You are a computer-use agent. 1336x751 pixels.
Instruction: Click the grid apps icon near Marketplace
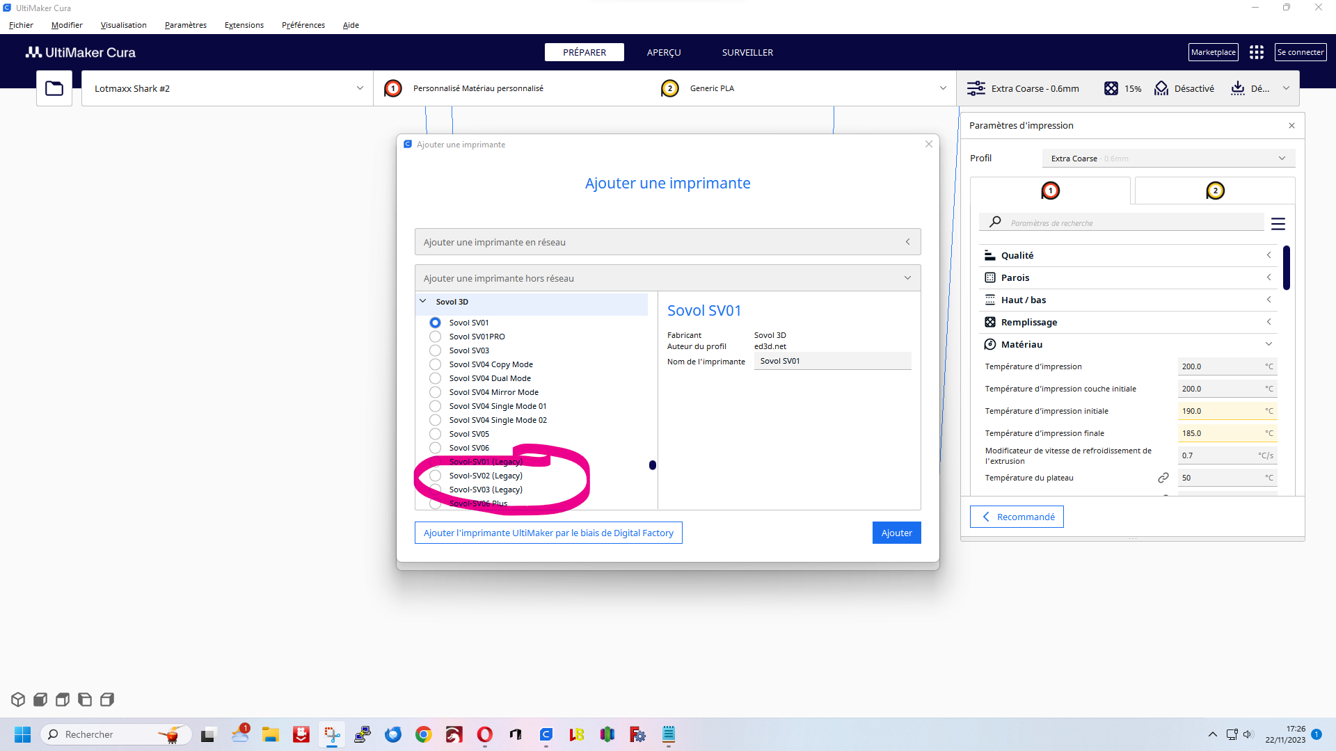1256,52
